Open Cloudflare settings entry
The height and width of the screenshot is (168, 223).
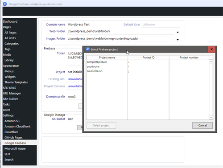tap(12, 132)
